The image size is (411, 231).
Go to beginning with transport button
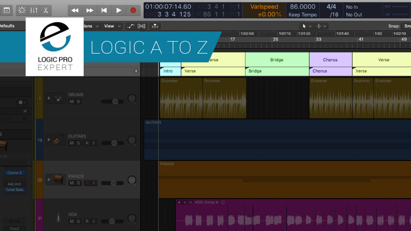coord(104,11)
